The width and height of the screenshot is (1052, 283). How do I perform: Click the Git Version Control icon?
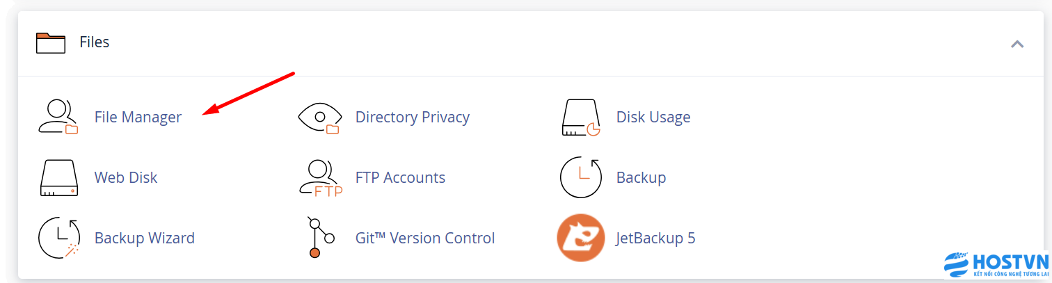pos(319,238)
